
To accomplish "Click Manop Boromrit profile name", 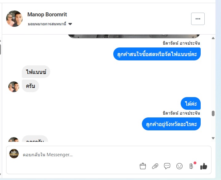I will [x=47, y=14].
